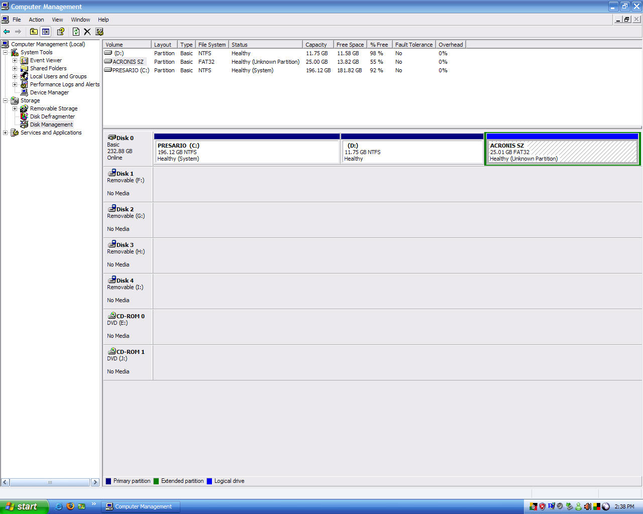
Task: Toggle the Show/Hide Console Tree toolbar button
Action: 46,32
